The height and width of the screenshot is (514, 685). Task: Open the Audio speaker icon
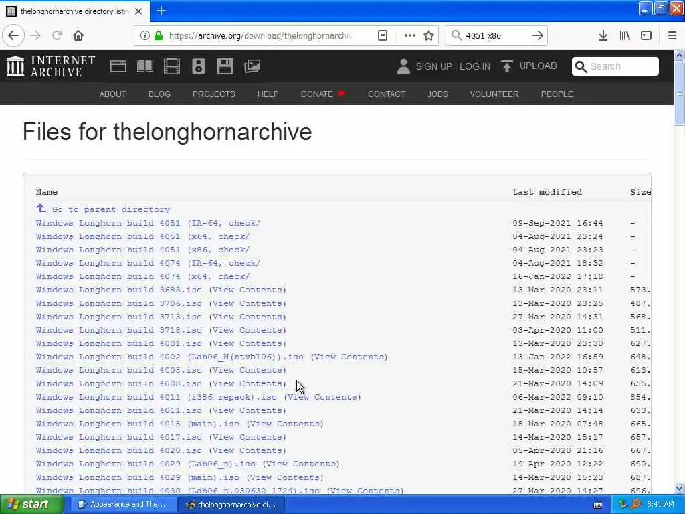(x=198, y=66)
